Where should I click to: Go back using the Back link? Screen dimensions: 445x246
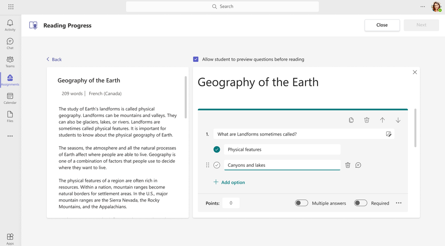coord(54,60)
